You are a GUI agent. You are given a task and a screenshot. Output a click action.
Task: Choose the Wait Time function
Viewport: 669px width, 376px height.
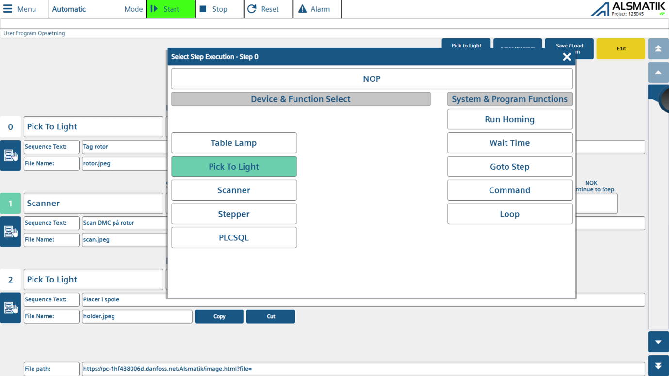pyautogui.click(x=509, y=143)
